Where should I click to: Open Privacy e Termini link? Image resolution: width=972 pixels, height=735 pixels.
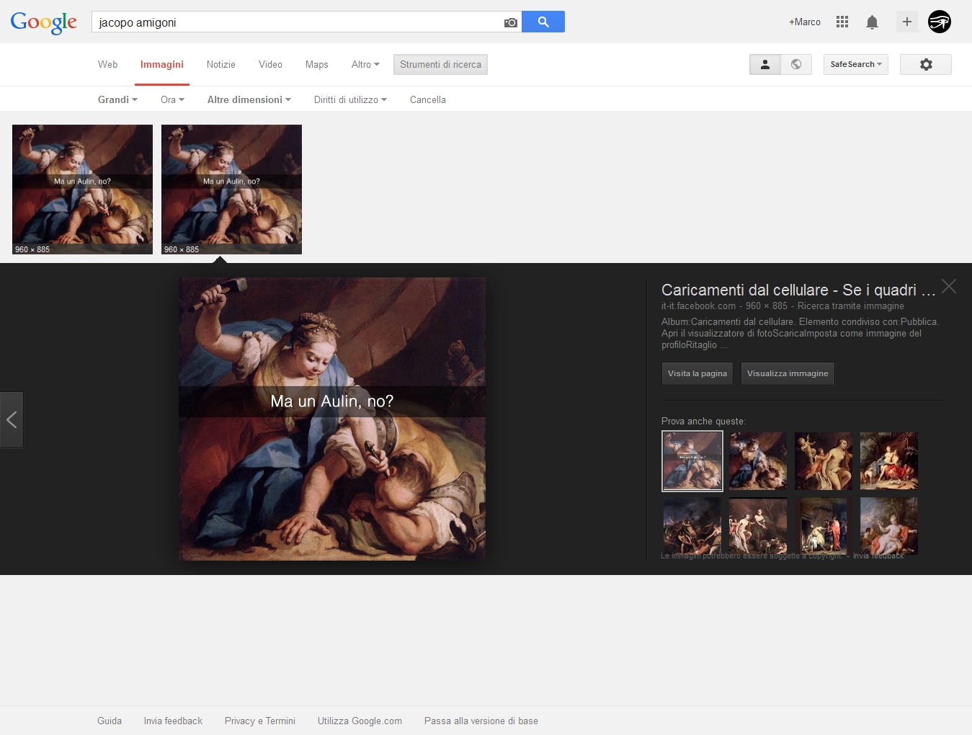click(x=260, y=721)
